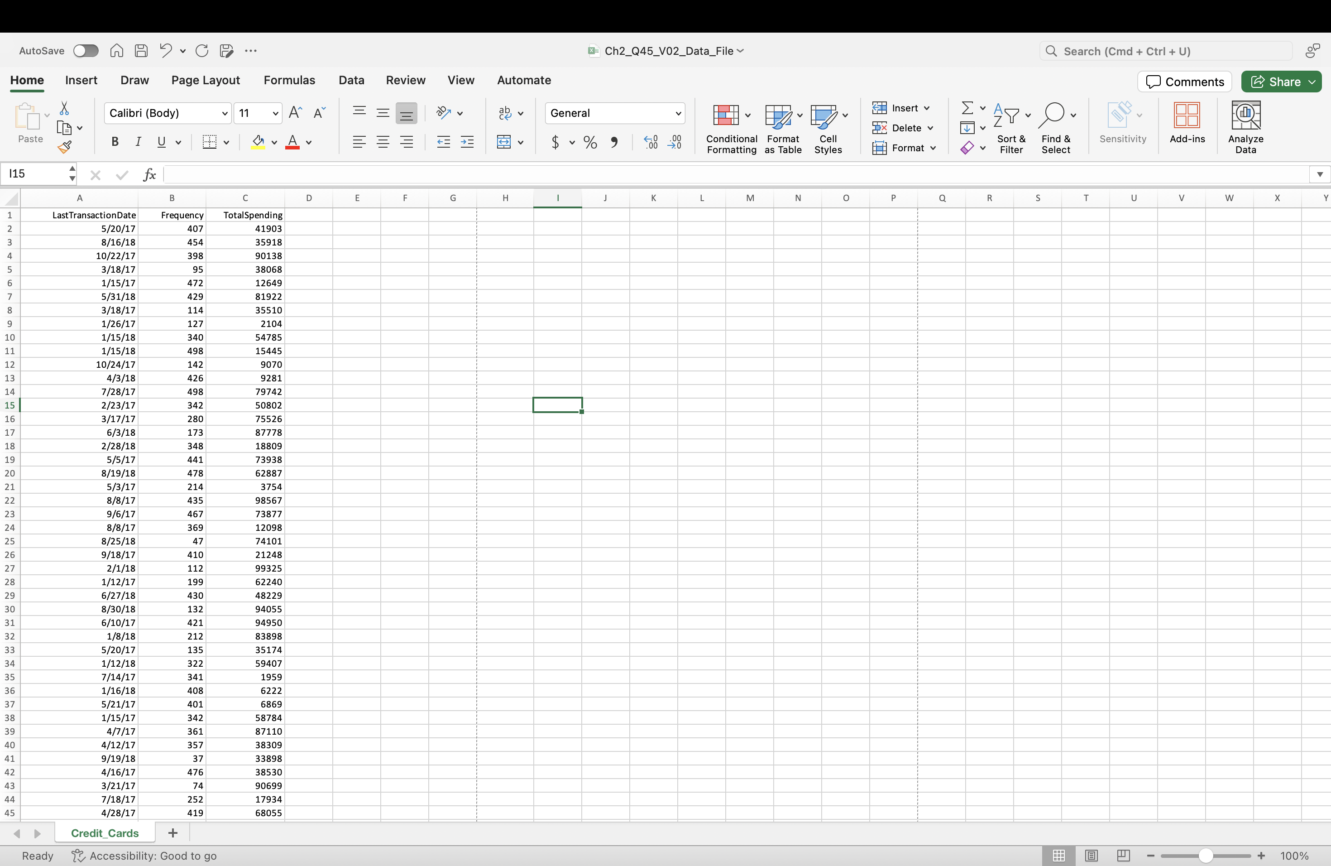This screenshot has height=866, width=1331.
Task: Toggle bold formatting
Action: click(115, 142)
